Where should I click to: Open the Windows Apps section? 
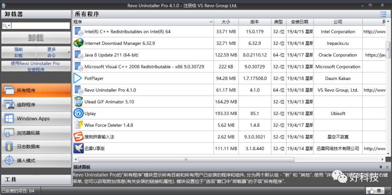[36, 119]
